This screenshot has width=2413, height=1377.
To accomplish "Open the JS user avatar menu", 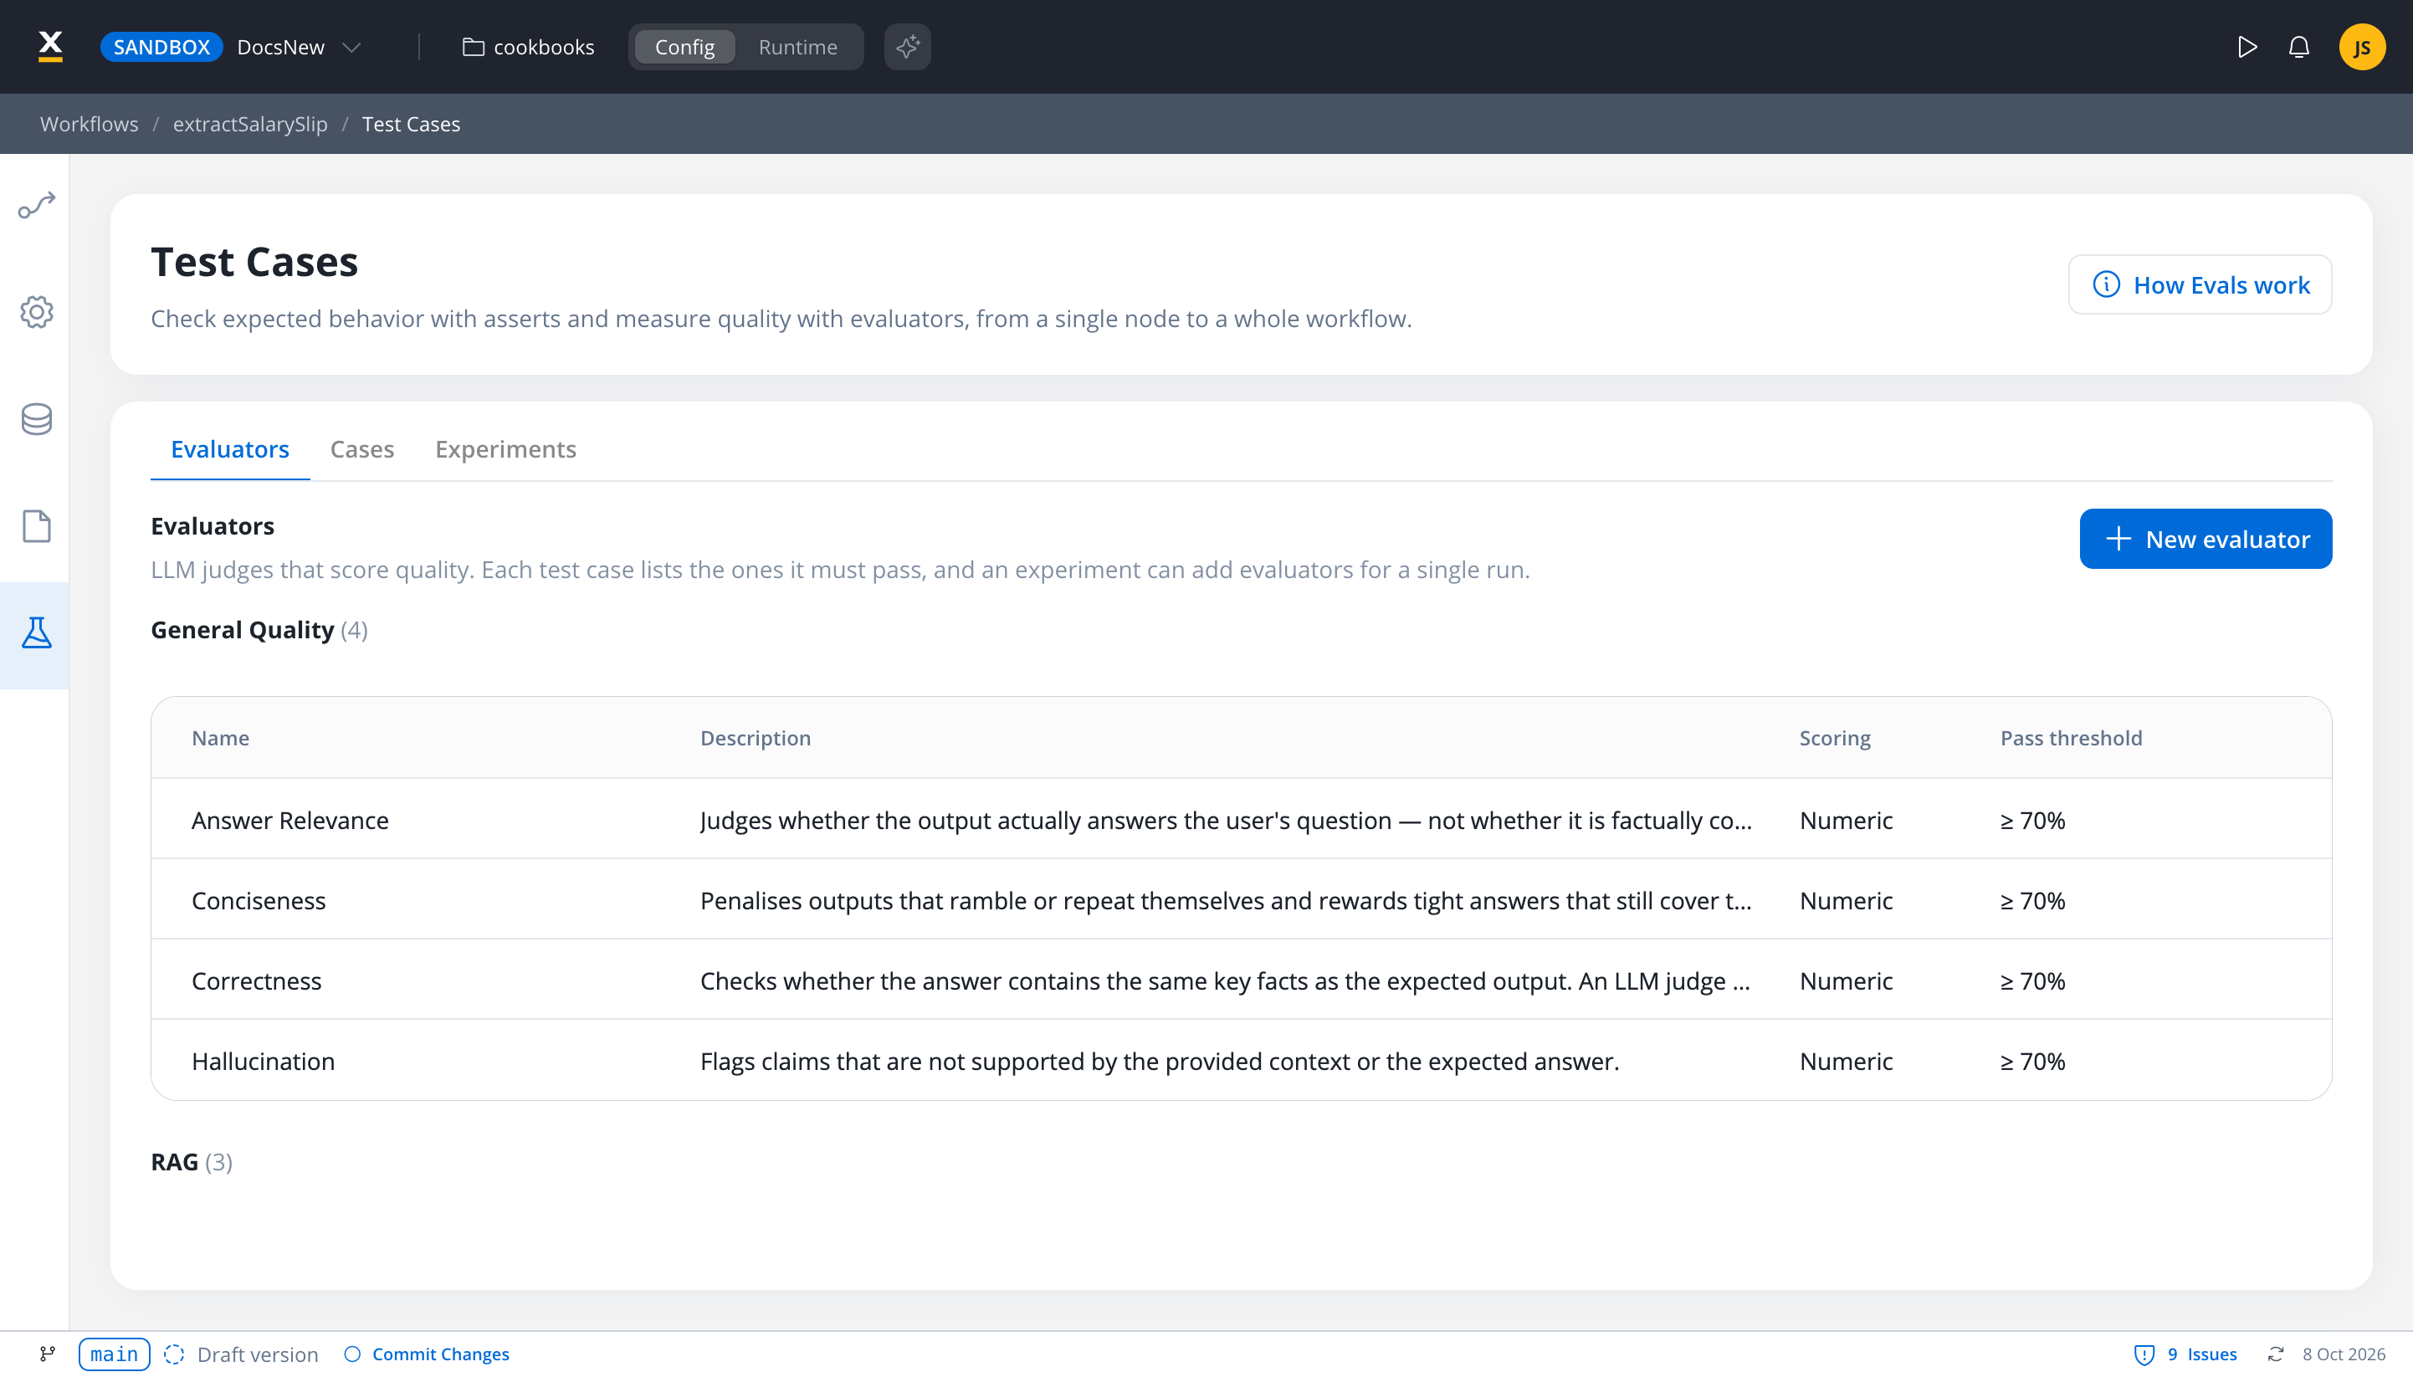I will tap(2362, 46).
